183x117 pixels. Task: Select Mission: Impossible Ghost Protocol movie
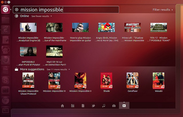point(28,80)
